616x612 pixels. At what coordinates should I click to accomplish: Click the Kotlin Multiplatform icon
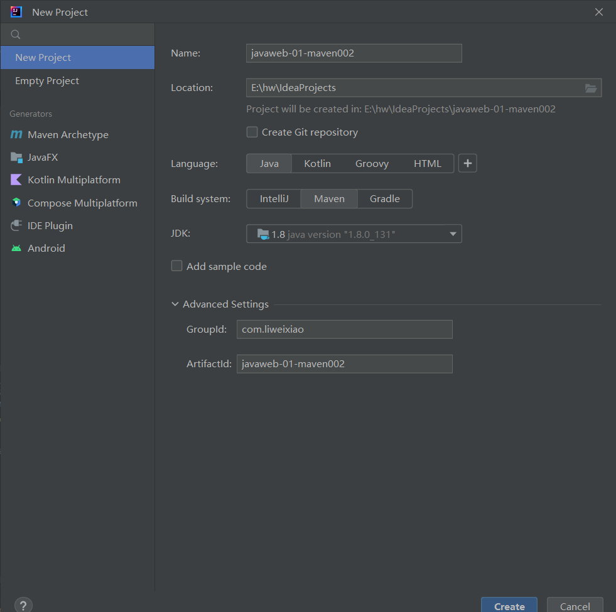click(16, 180)
